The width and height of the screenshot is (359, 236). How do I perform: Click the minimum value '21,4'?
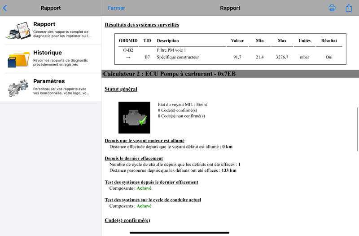pyautogui.click(x=260, y=57)
